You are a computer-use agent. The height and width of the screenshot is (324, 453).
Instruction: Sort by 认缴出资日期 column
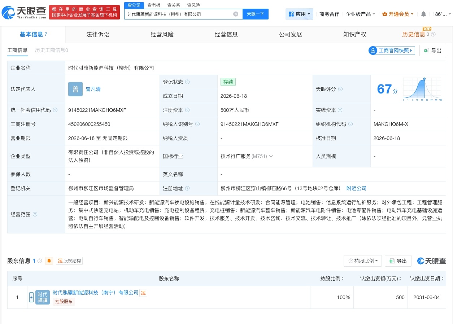pyautogui.click(x=427, y=279)
